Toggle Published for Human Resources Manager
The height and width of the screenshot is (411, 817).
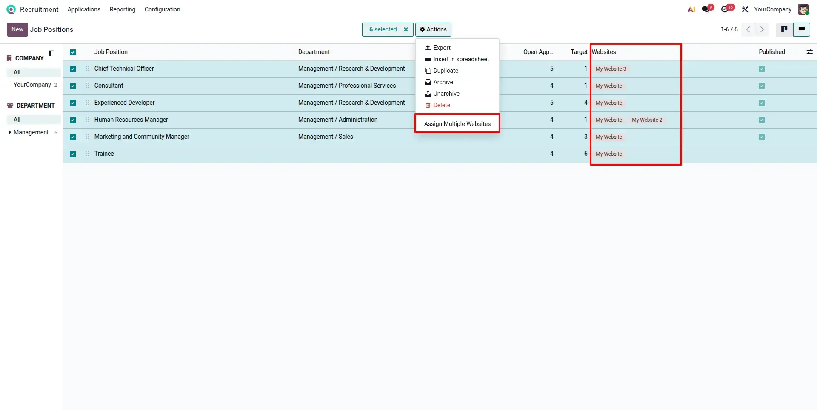point(762,120)
